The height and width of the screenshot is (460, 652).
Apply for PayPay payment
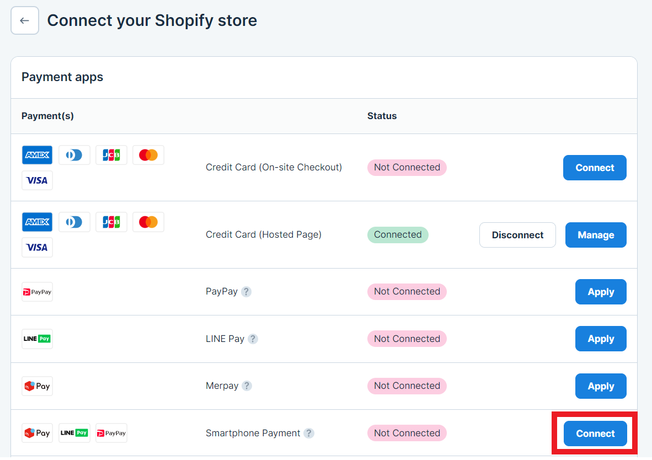pos(601,292)
